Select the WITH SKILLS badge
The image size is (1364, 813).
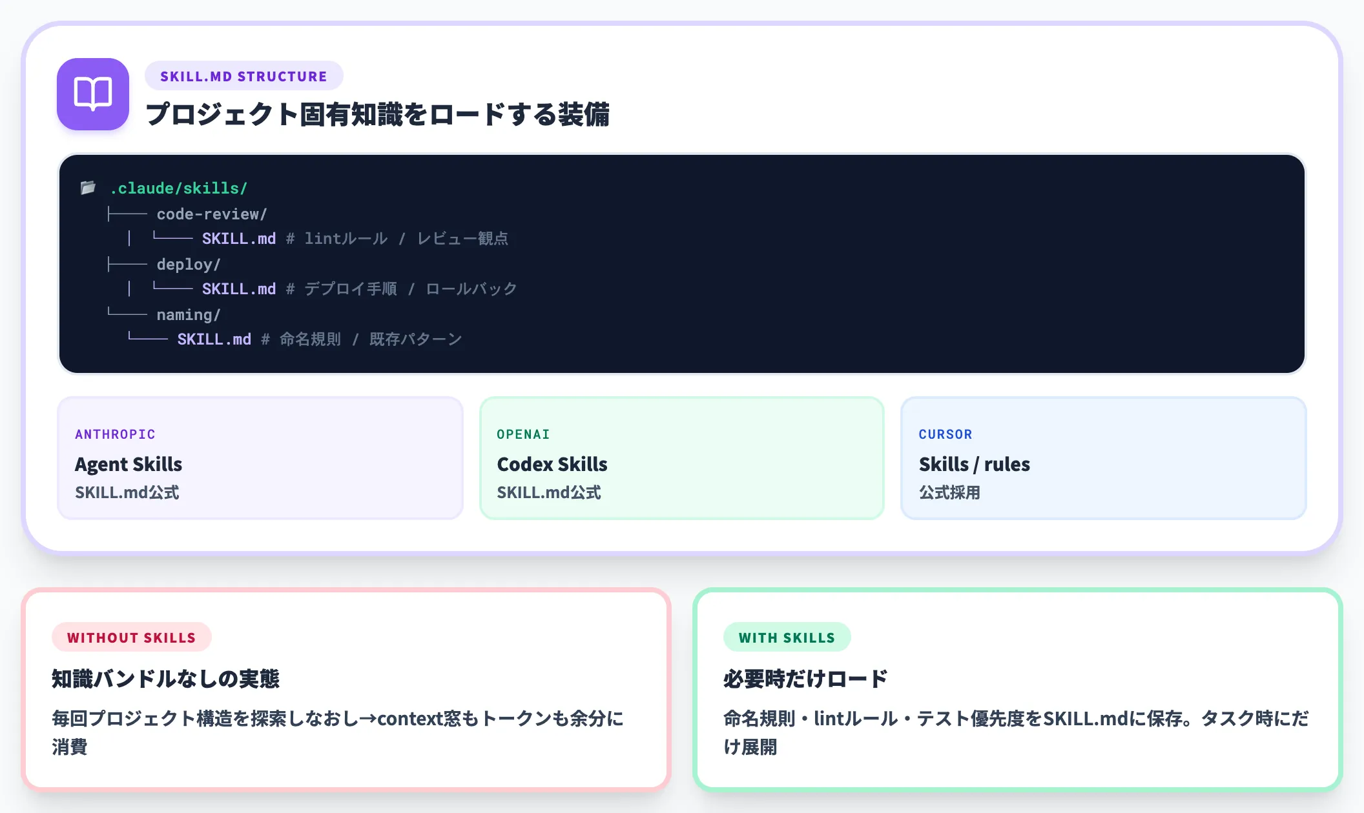click(787, 637)
